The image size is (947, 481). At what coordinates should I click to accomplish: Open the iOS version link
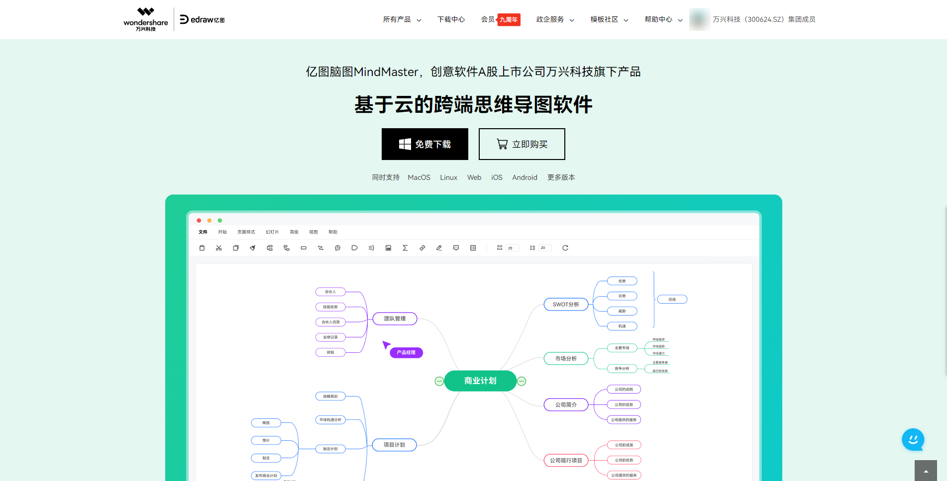(x=496, y=177)
